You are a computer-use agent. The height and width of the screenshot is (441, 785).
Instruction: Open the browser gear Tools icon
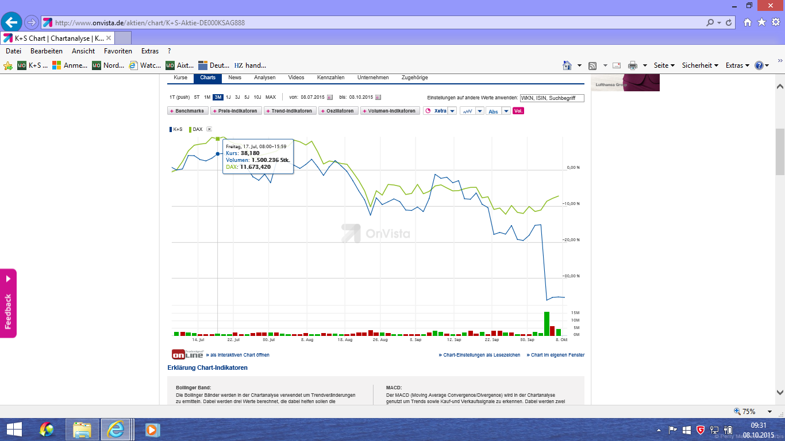(x=776, y=22)
